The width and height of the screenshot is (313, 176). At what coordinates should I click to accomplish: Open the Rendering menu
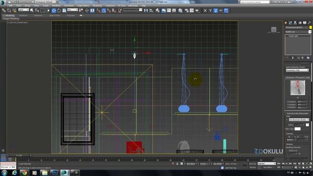[97, 5]
